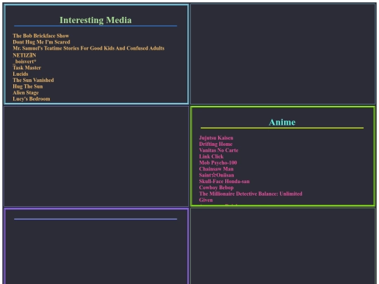Open The Sun Vanished link
This screenshot has height=284, width=379.
click(34, 80)
